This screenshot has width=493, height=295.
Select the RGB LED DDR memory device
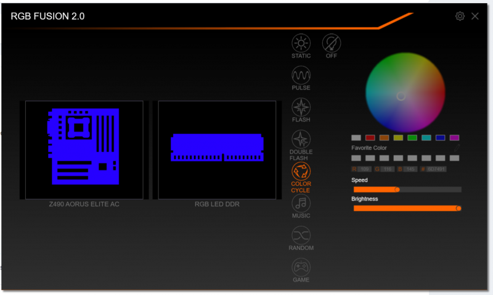pyautogui.click(x=217, y=150)
